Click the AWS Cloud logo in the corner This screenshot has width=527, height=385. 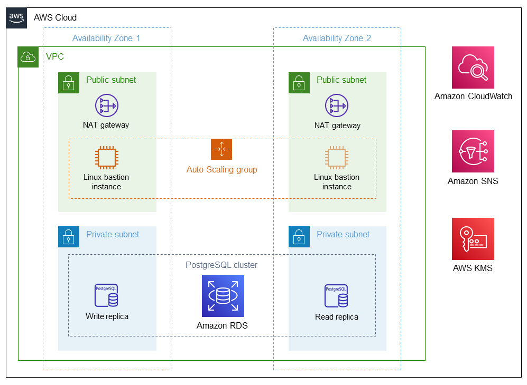click(16, 17)
